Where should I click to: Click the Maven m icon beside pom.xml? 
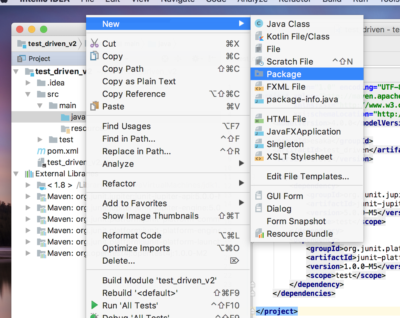(41, 151)
